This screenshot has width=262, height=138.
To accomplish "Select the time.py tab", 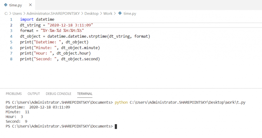I will tap(16, 5).
